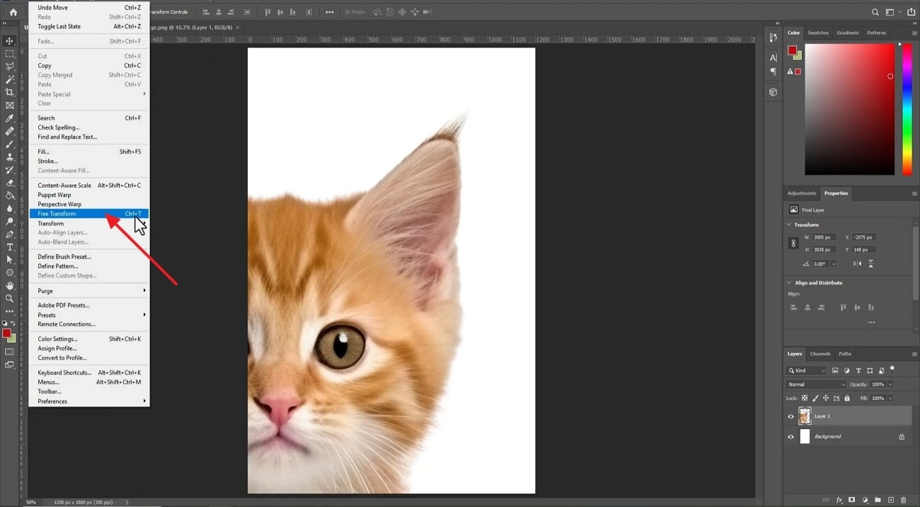Choose Content-Aware Scale
Image resolution: width=920 pixels, height=507 pixels.
point(89,186)
